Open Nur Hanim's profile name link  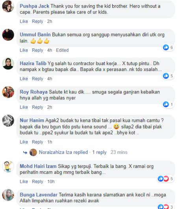(x=32, y=120)
